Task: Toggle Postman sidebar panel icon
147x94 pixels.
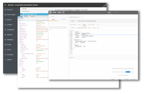Action: pos(50,12)
